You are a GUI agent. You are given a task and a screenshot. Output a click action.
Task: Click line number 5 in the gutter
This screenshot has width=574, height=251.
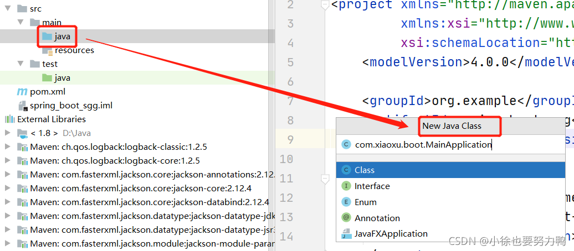pos(290,62)
